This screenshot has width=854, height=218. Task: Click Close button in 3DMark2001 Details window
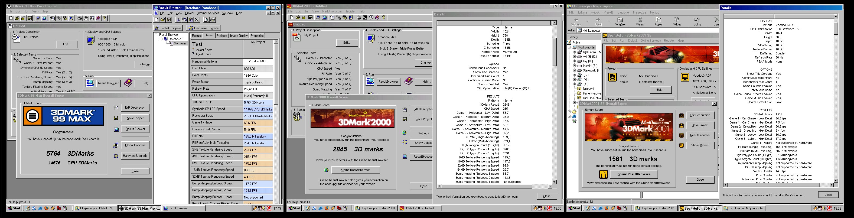click(x=828, y=195)
